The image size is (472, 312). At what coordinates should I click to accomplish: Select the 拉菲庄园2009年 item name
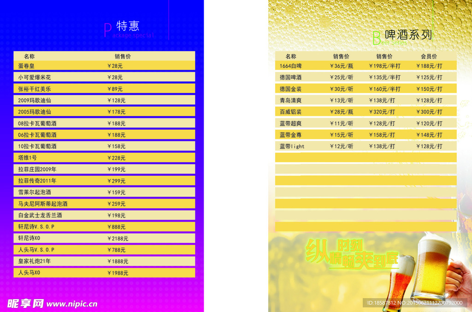click(x=37, y=169)
